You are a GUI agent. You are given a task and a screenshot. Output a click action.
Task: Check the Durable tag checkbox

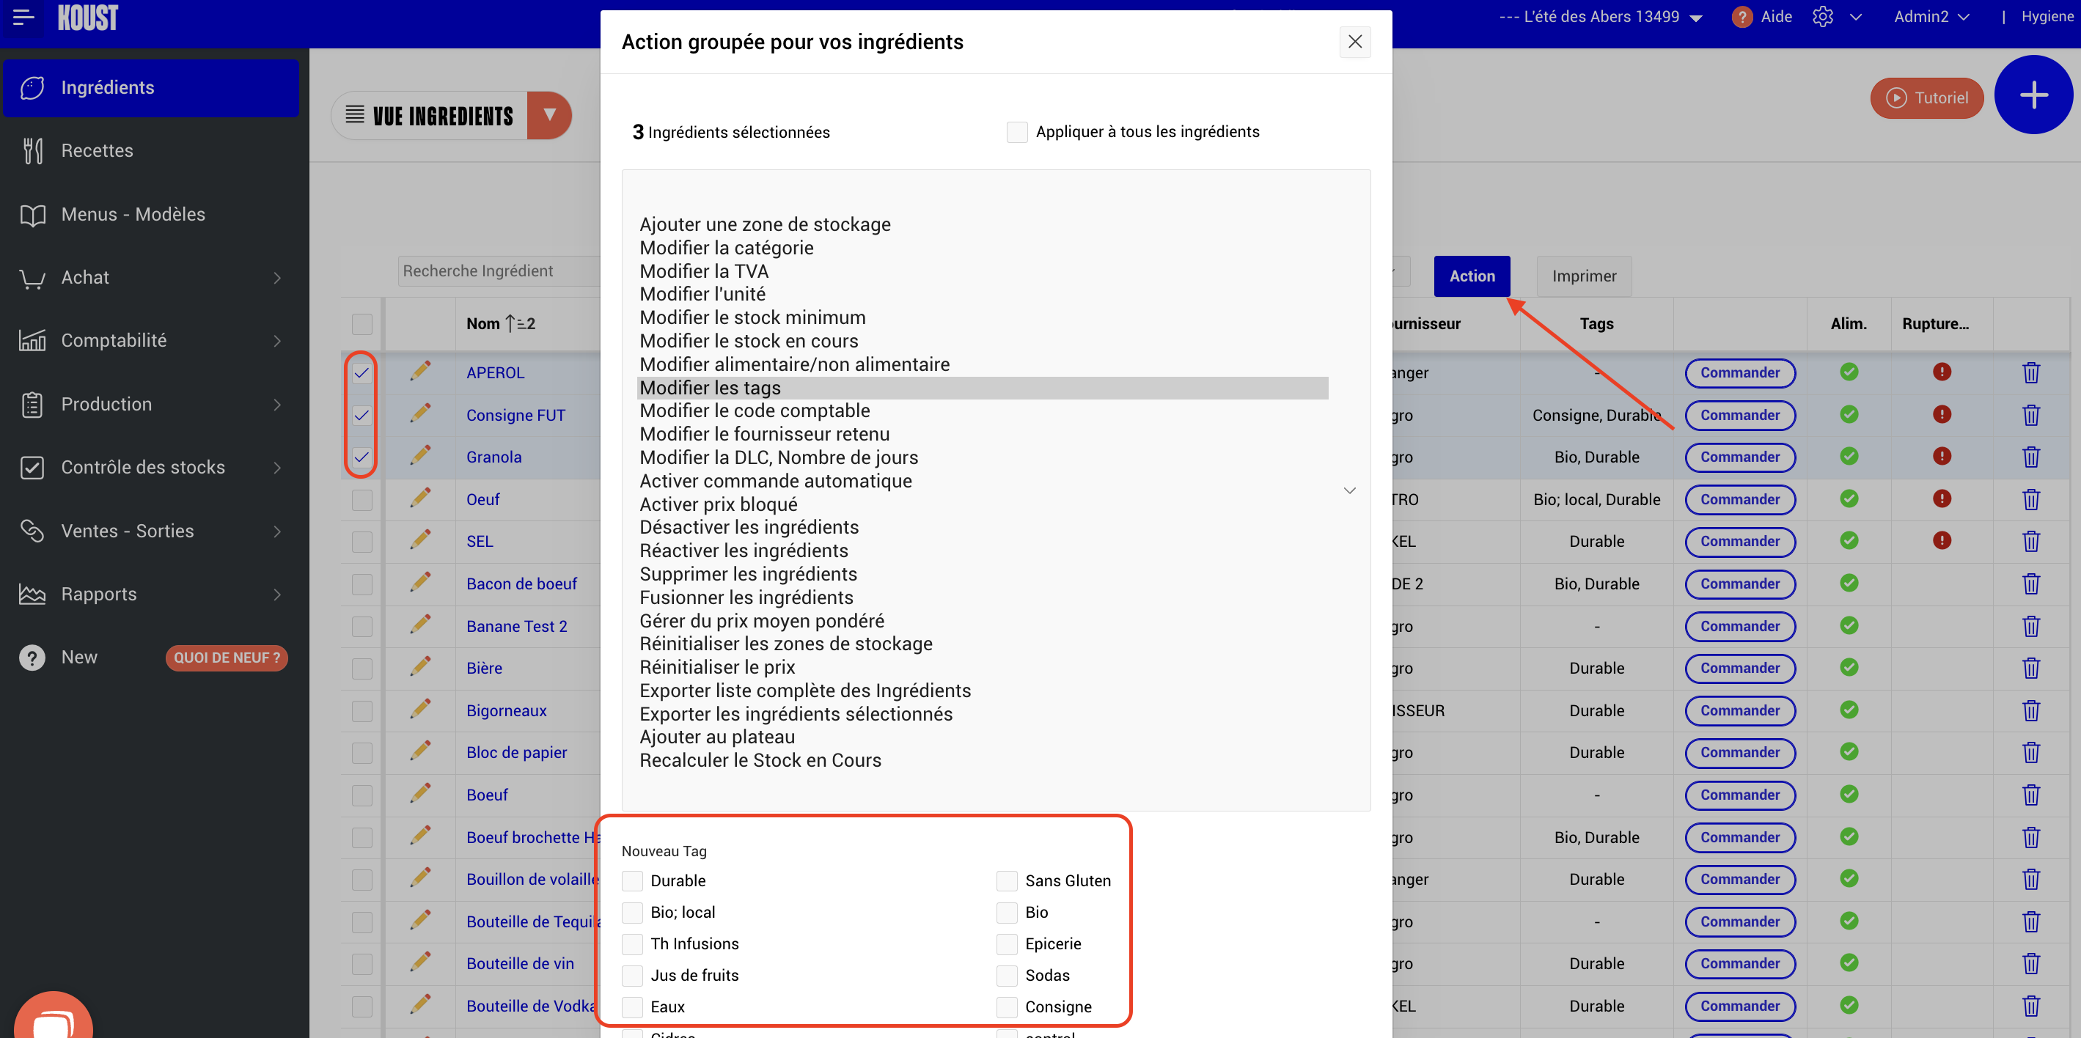click(633, 880)
